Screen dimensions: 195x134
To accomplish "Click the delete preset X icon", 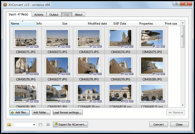I will point(48,125).
